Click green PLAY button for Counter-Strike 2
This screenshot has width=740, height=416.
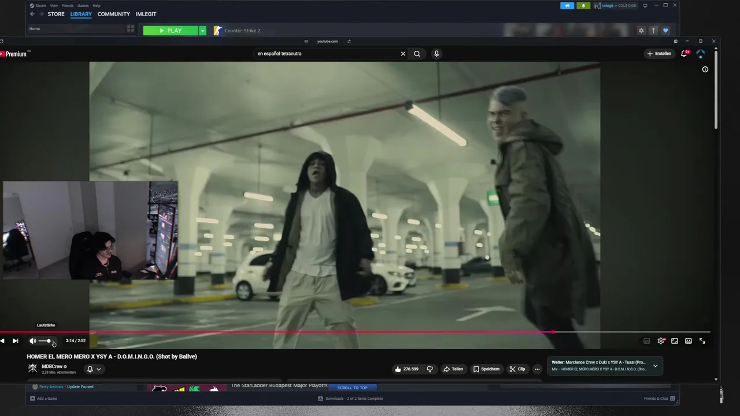[x=171, y=31]
